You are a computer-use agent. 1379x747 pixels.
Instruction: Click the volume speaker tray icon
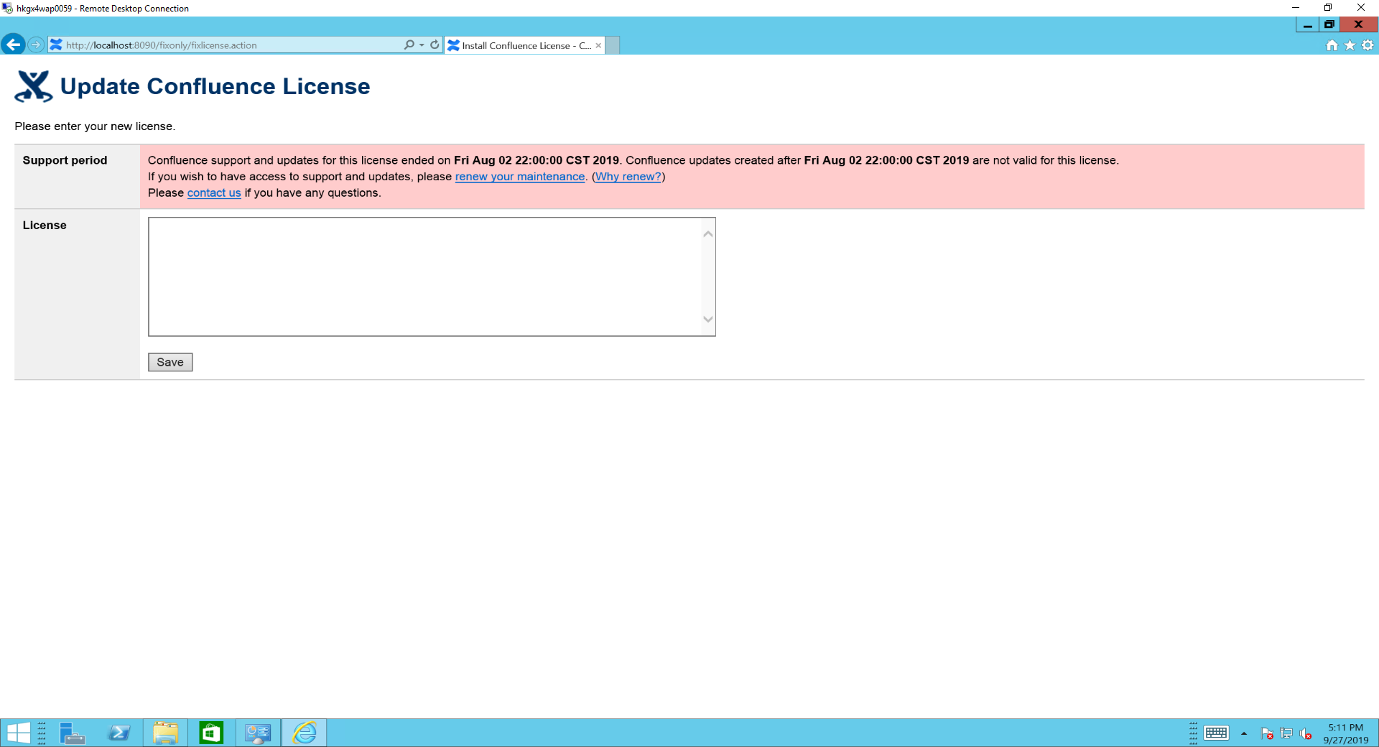pos(1306,733)
